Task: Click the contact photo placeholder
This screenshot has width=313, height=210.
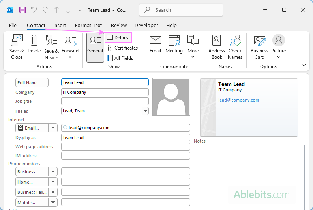Action: [171, 97]
